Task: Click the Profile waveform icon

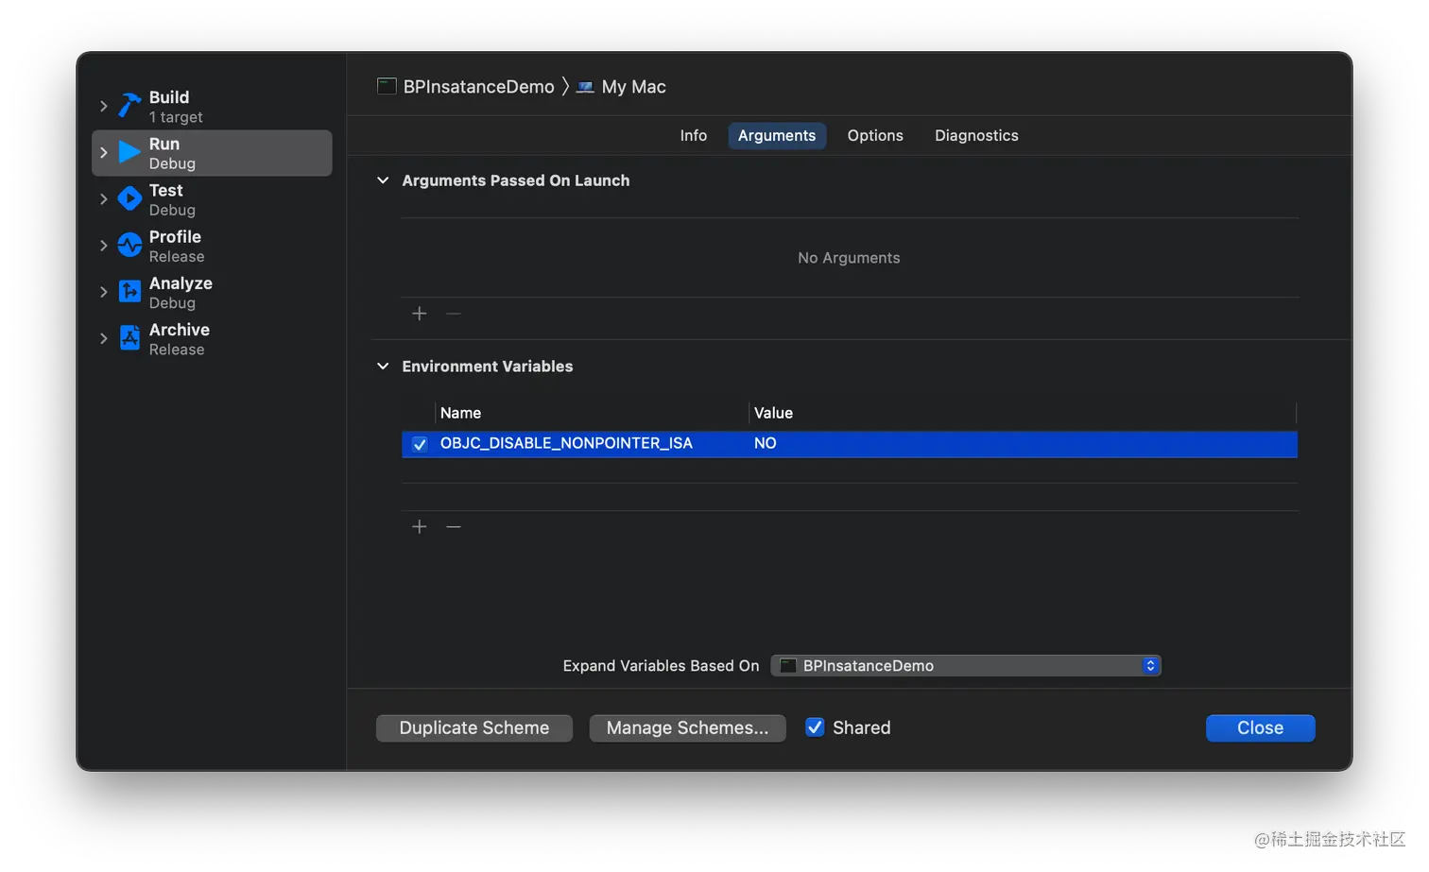Action: [129, 245]
